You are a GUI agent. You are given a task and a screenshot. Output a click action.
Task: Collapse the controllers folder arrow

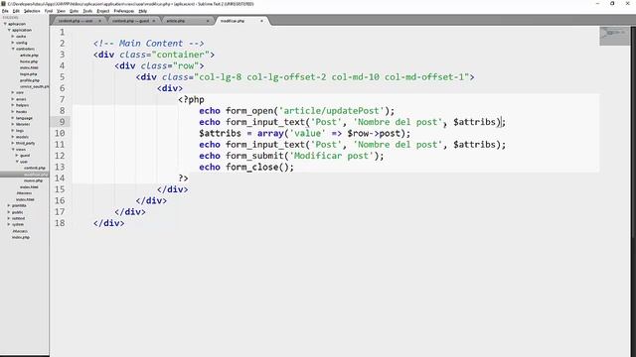[13, 49]
